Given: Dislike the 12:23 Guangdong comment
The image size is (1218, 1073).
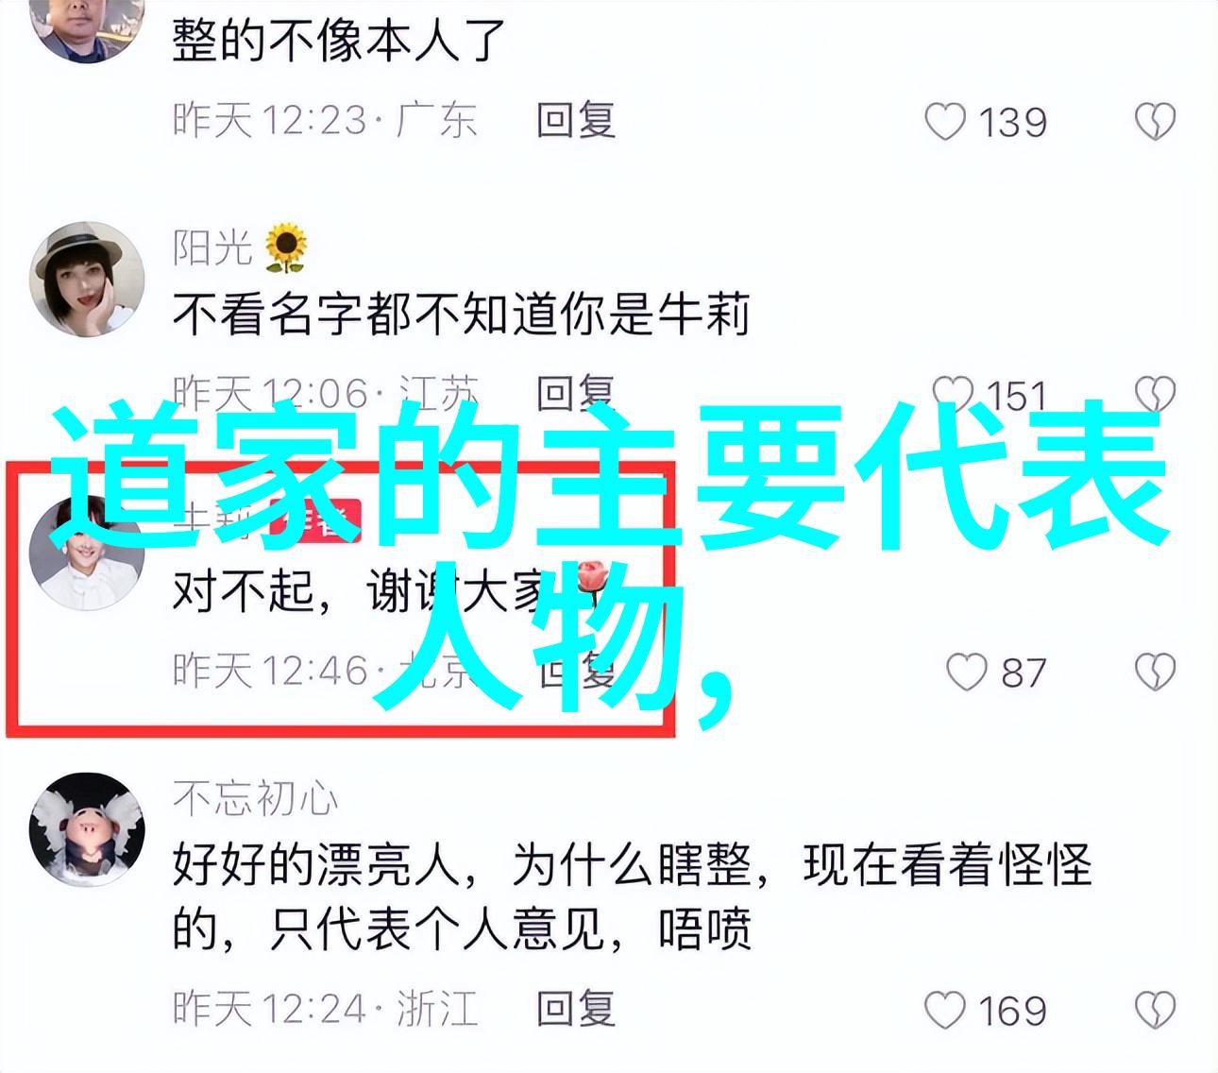Looking at the screenshot, I should (x=1155, y=122).
